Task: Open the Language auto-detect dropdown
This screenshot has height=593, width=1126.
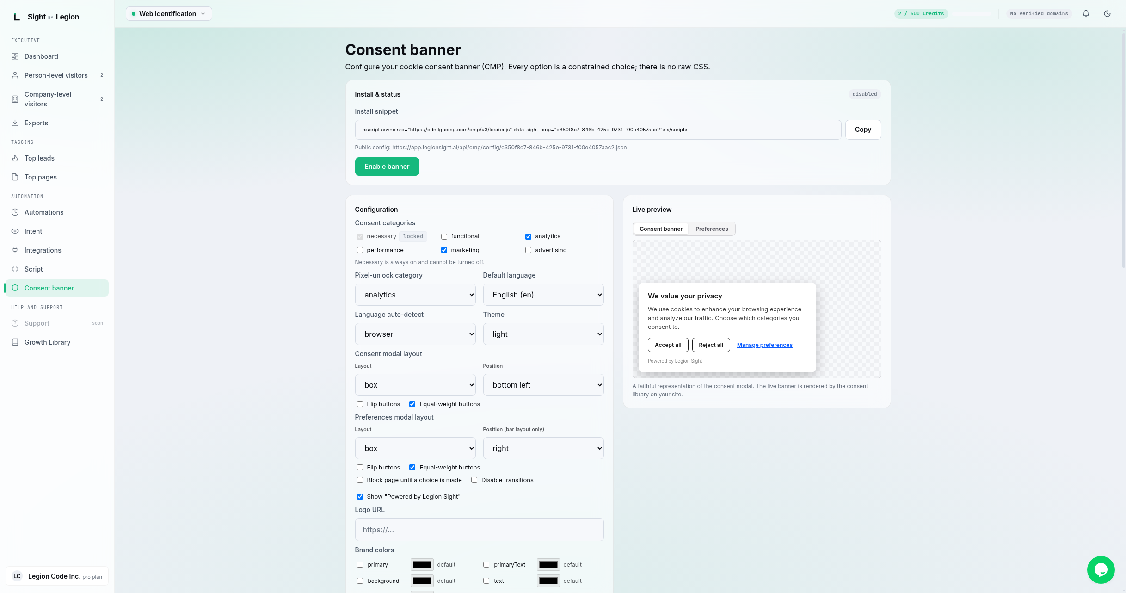Action: 415,334
